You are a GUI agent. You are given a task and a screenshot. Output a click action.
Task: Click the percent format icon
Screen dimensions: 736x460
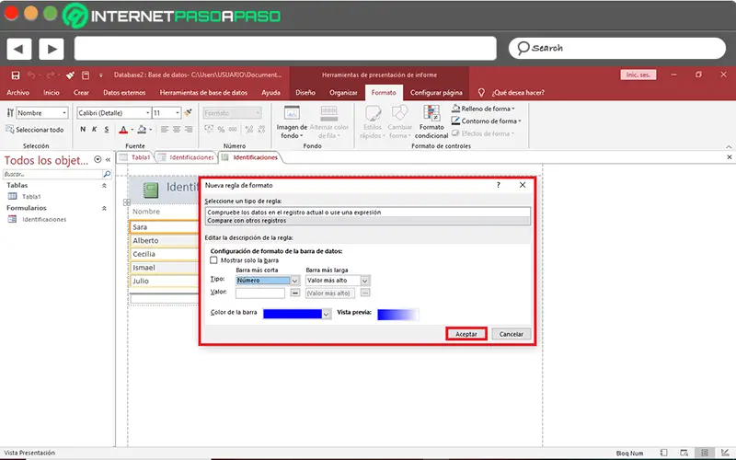221,130
